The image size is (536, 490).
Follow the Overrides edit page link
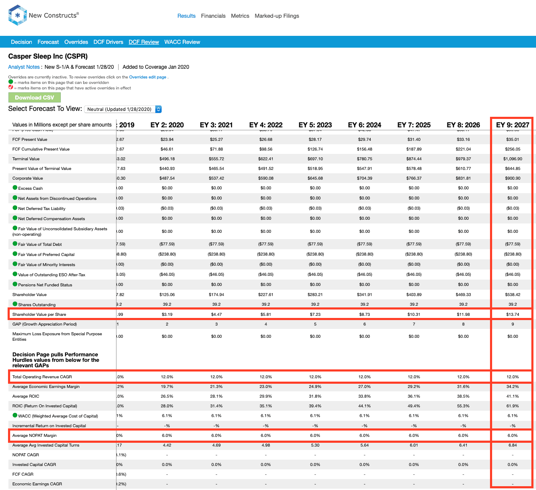148,77
